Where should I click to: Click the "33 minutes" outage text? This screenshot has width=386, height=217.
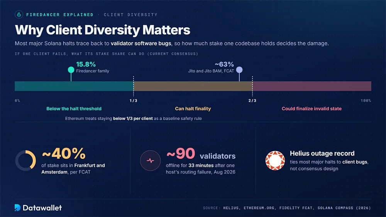pos(201,165)
